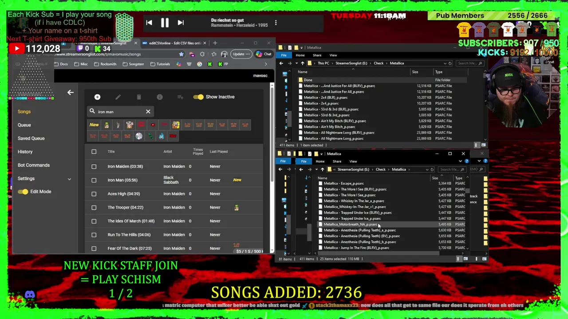This screenshot has height=319, width=568.
Task: Skip to the previous track
Action: click(x=149, y=23)
